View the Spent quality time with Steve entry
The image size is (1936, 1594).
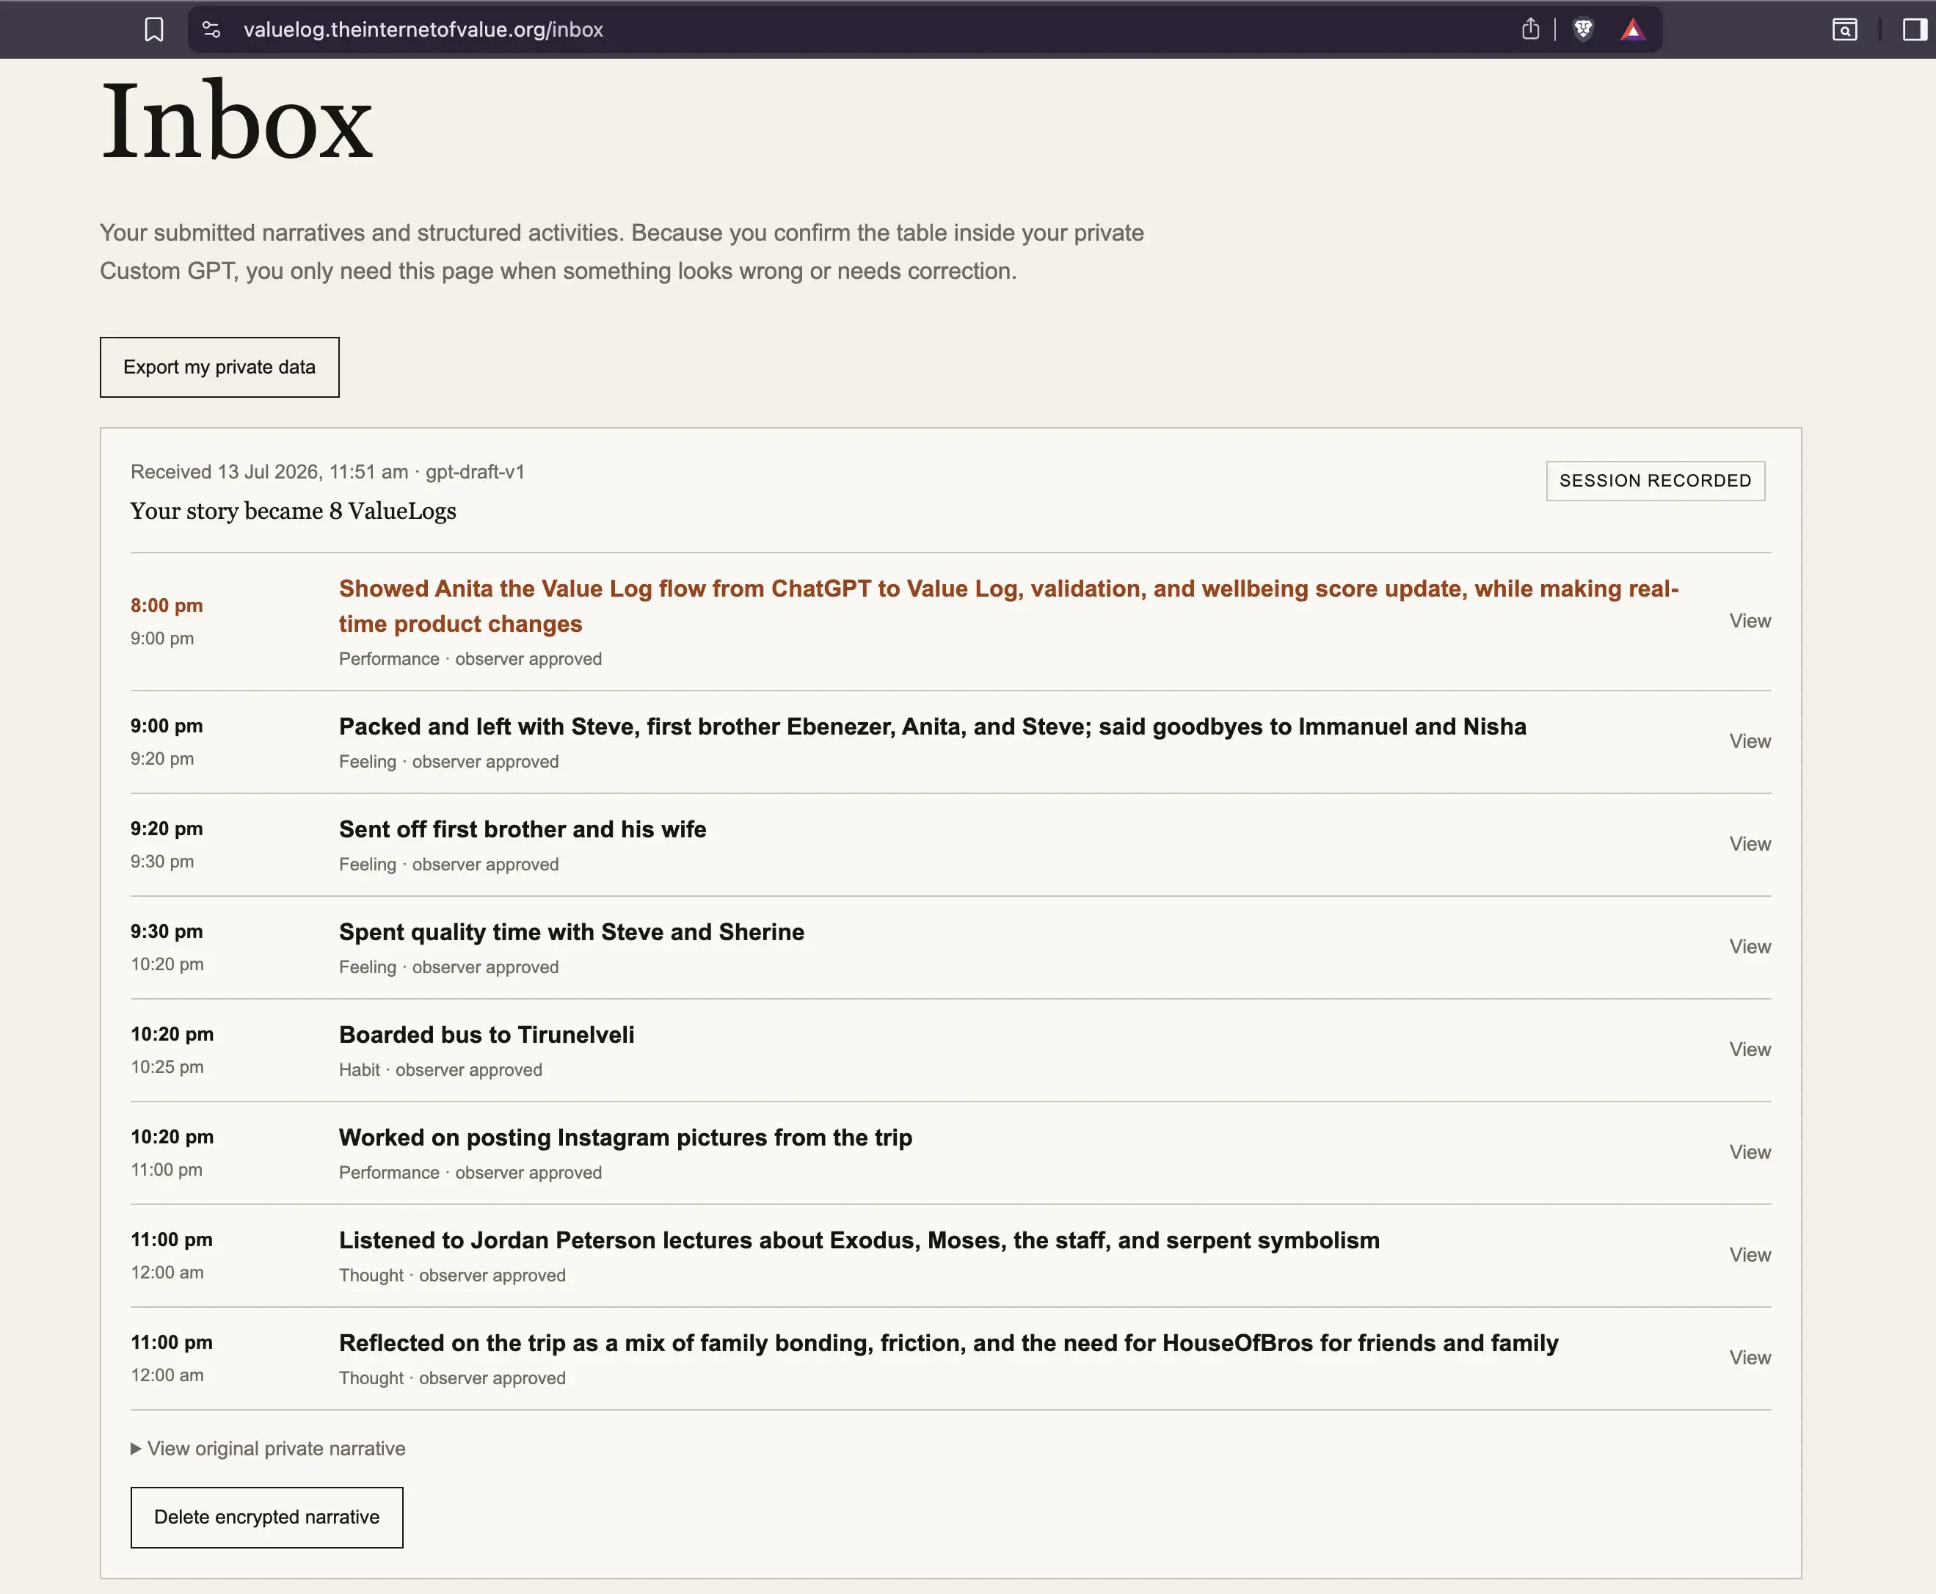pyautogui.click(x=1750, y=947)
